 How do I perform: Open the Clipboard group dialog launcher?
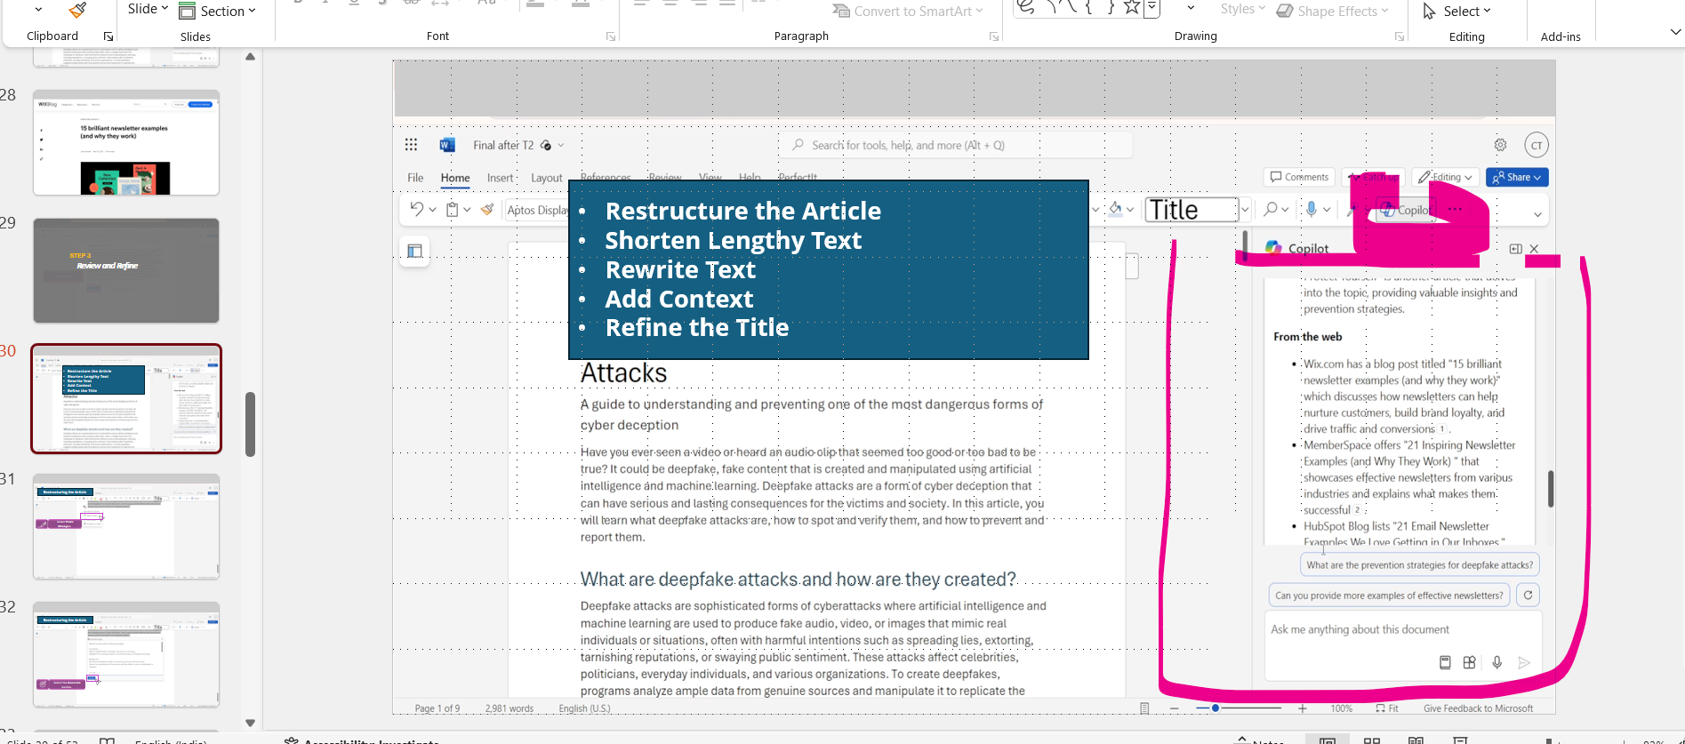(108, 36)
